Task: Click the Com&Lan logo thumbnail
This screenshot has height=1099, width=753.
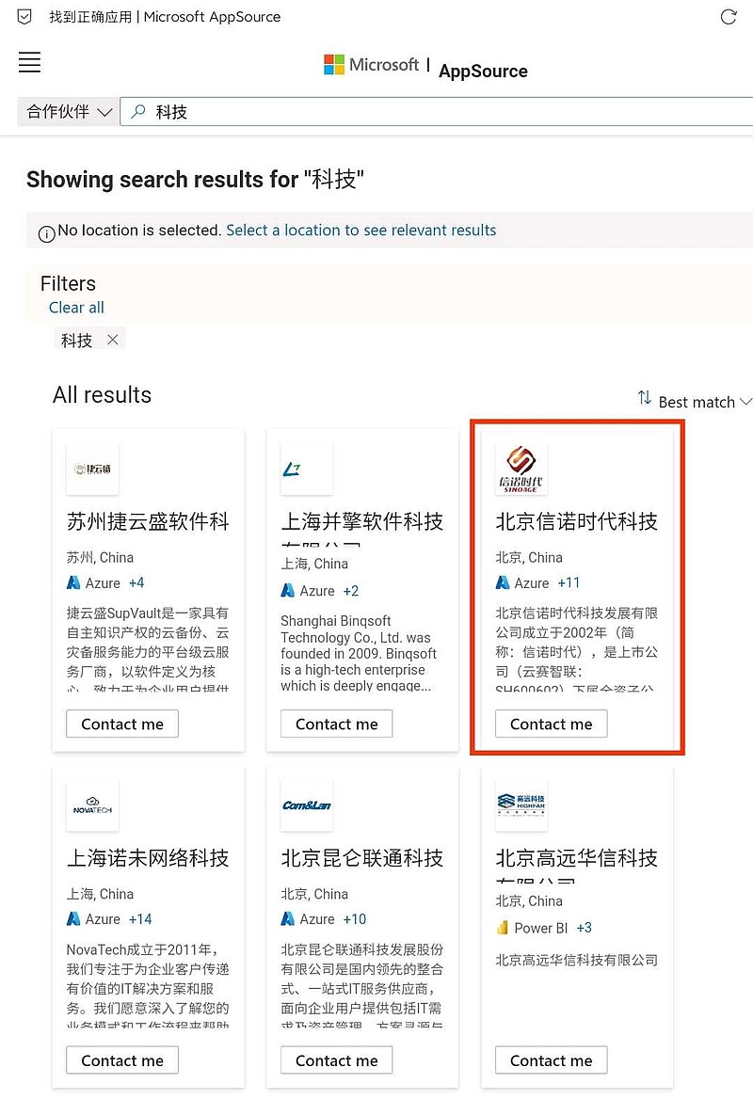Action: coord(307,805)
